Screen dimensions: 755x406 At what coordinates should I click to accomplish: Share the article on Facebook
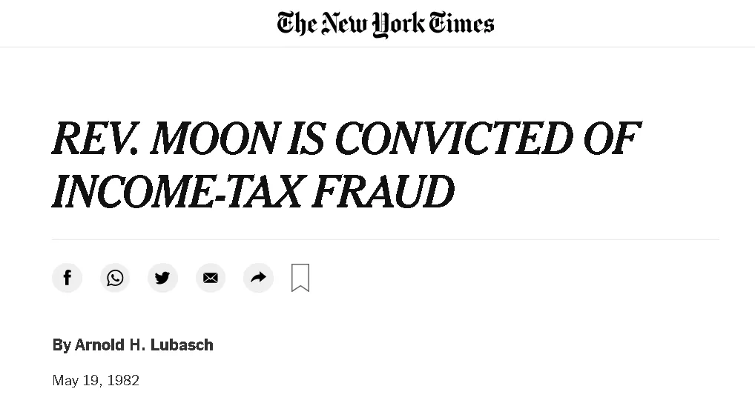(67, 278)
